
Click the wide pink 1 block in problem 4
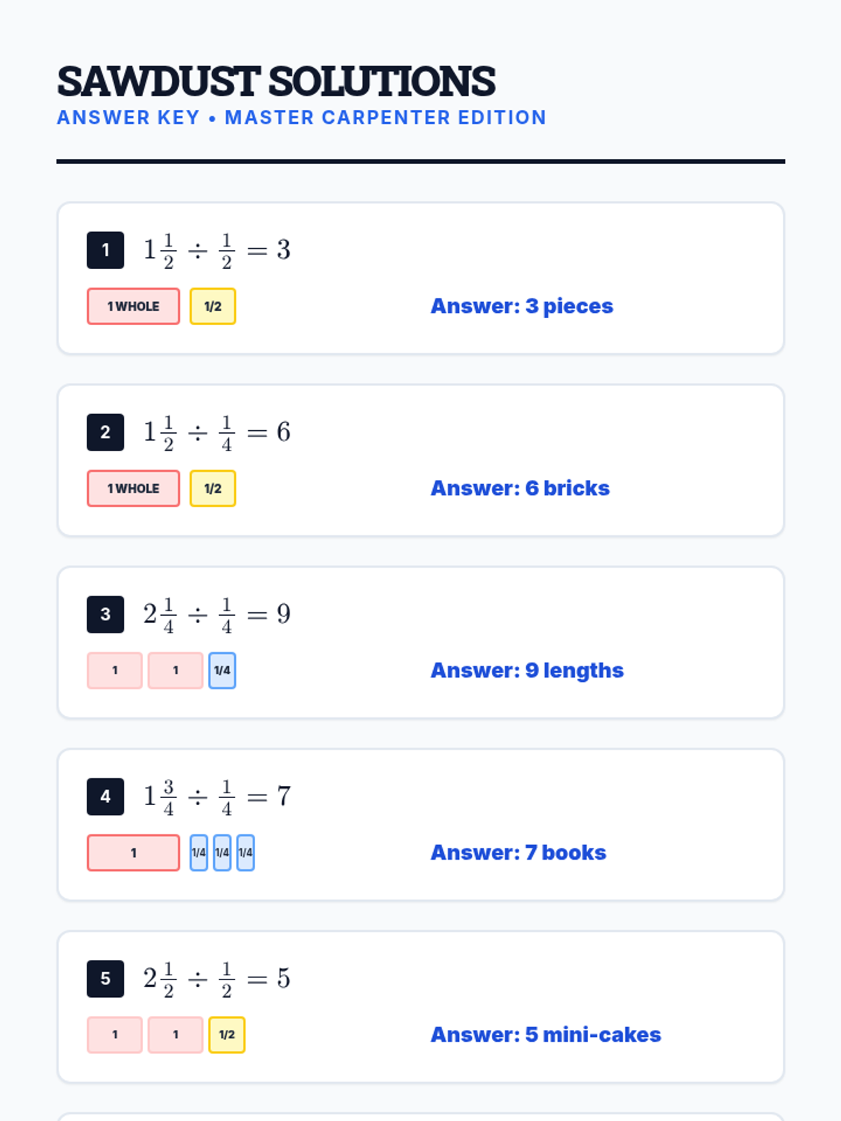click(133, 853)
